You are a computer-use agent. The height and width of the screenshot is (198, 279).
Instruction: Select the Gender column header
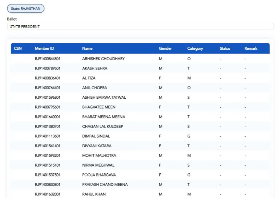(x=165, y=48)
